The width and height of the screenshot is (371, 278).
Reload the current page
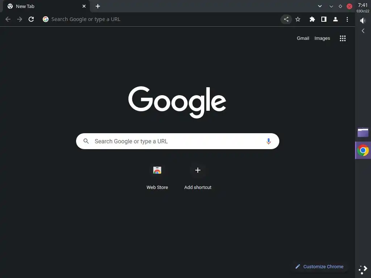coord(31,19)
